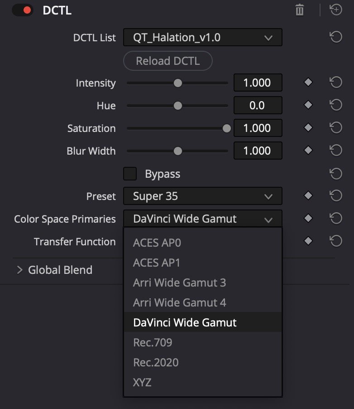
Task: Click the Intensity value field showing 1.000
Action: (258, 83)
